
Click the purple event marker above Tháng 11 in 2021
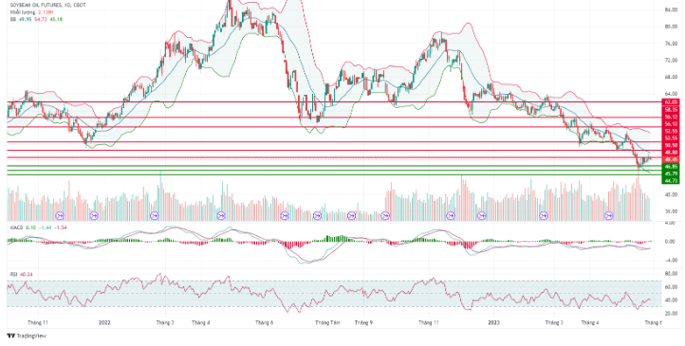(x=60, y=215)
